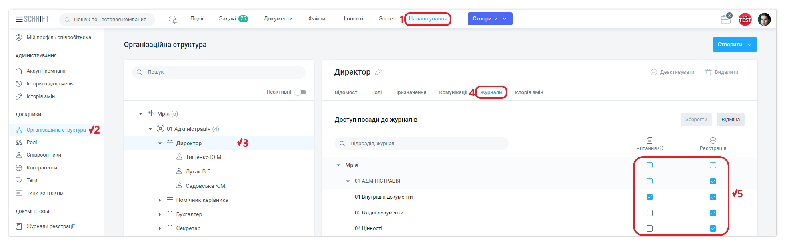Enable Читання for 02 Вхідні документи

(x=649, y=213)
